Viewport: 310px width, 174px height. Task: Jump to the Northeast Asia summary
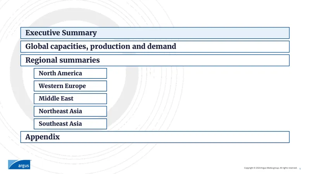70,111
